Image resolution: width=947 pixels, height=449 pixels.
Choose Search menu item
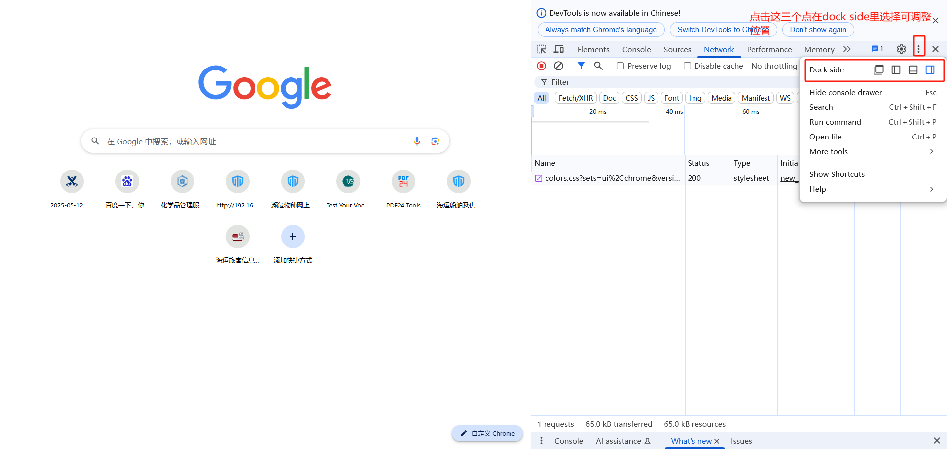(873, 107)
